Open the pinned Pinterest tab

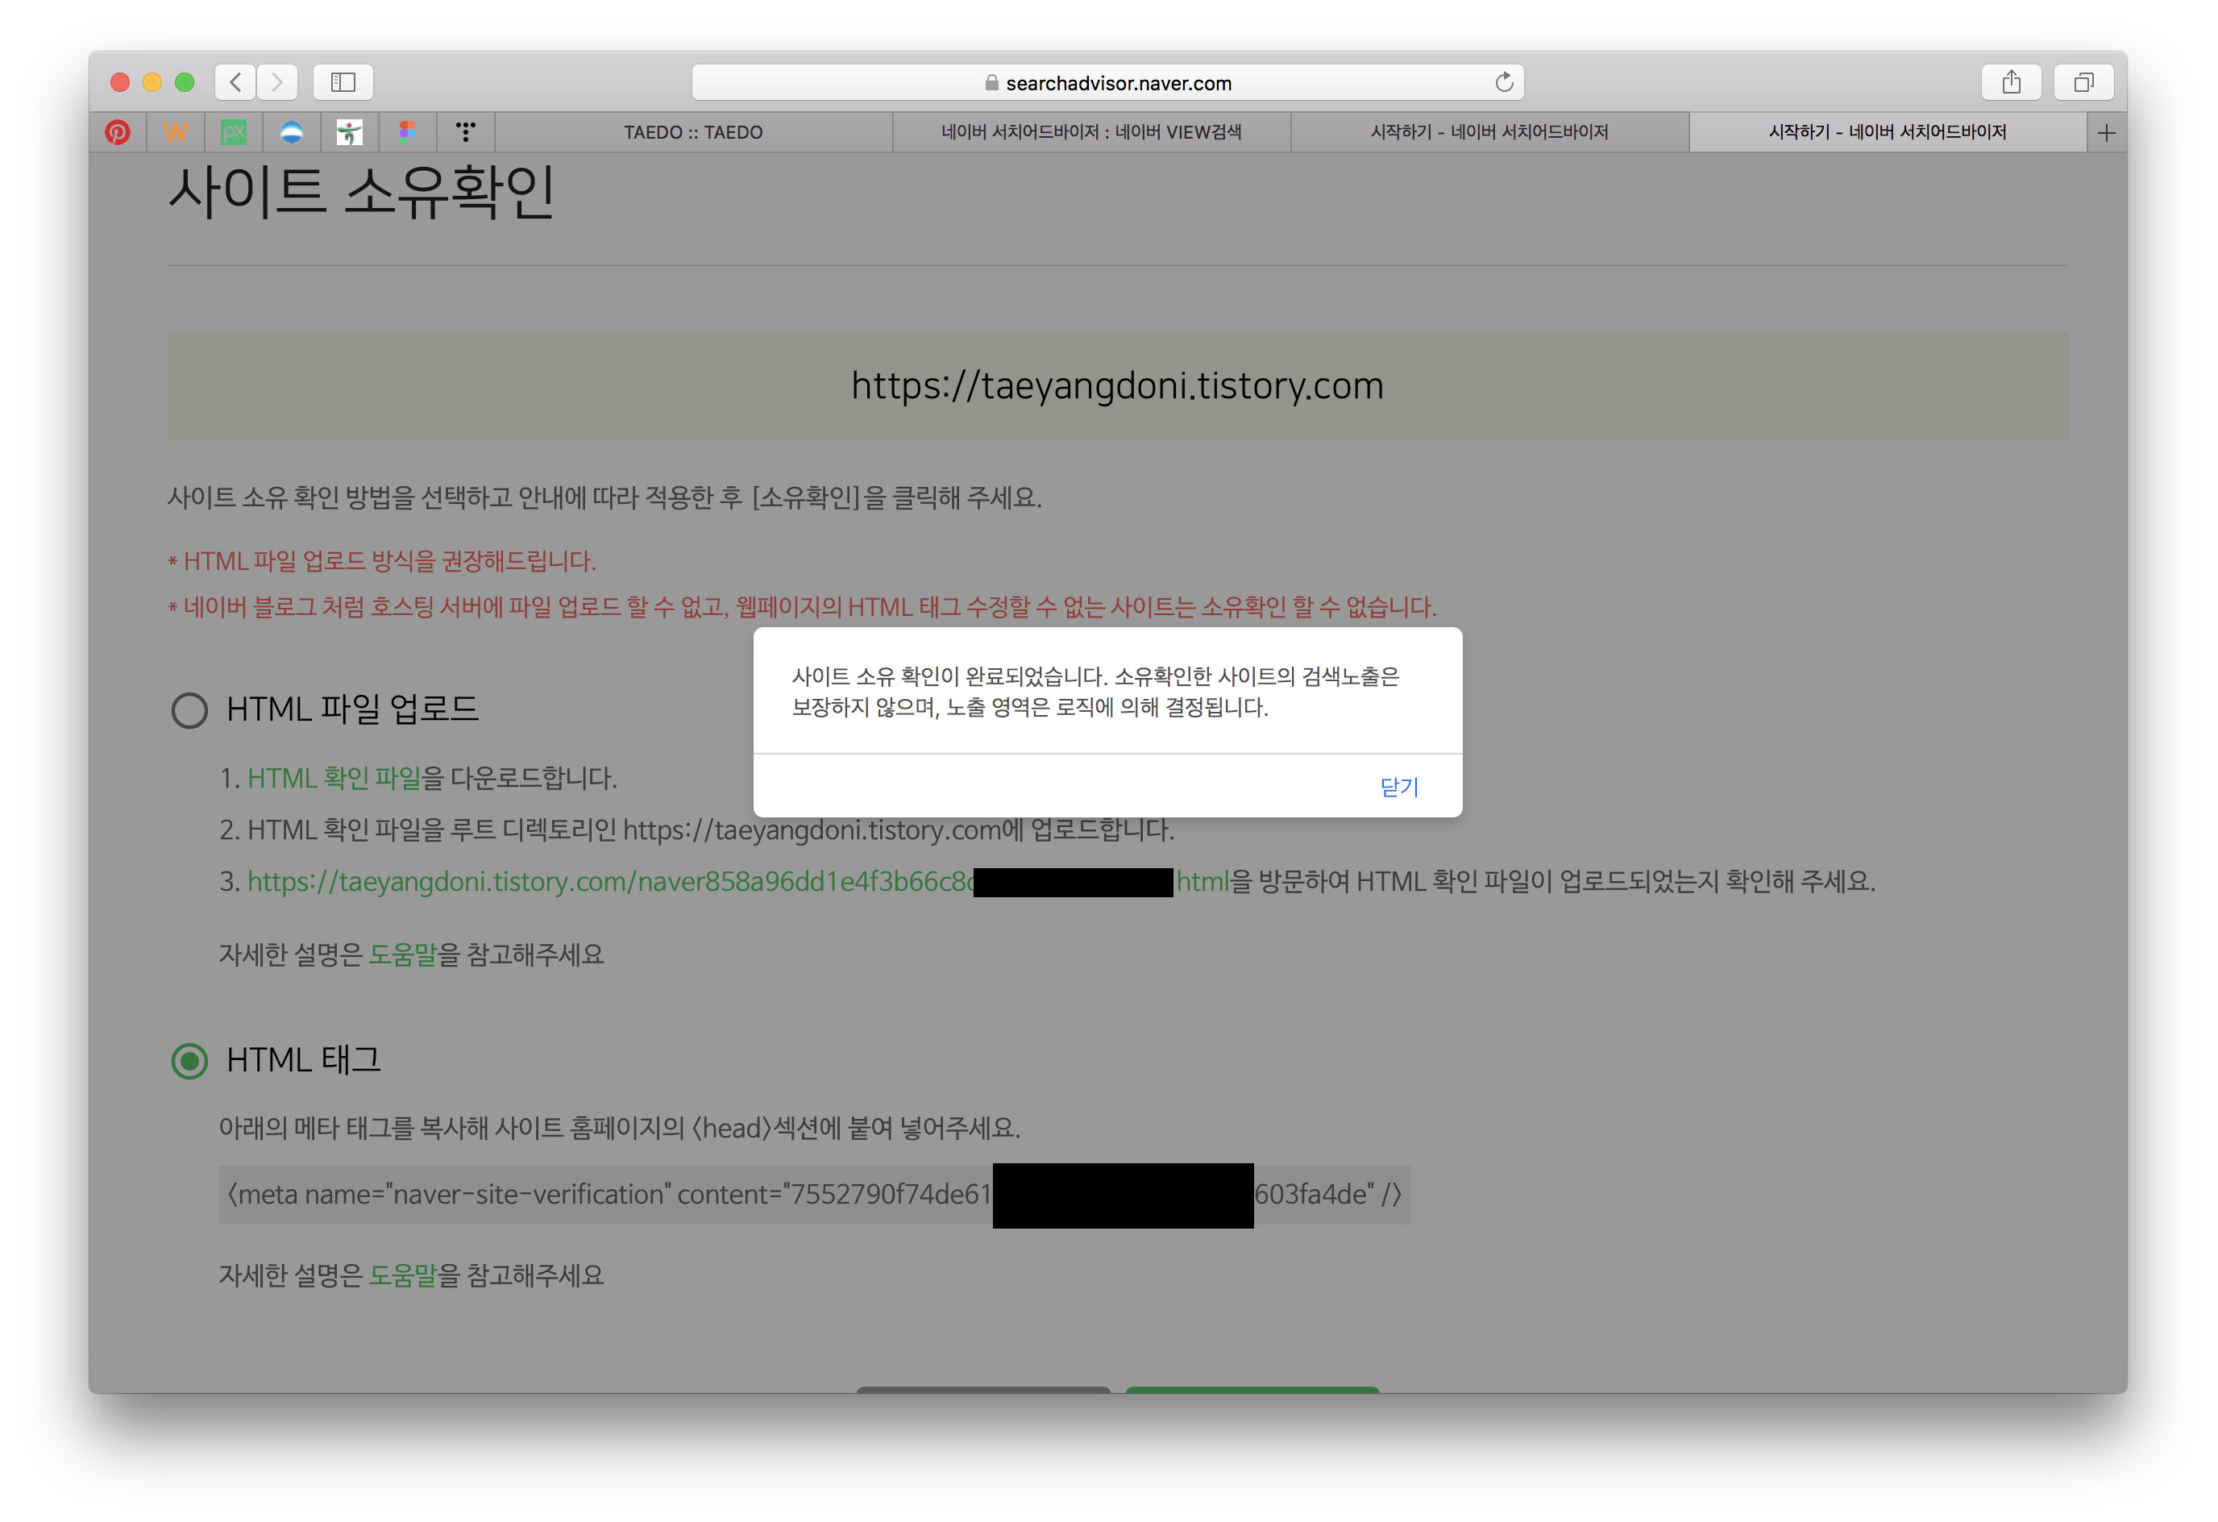tap(118, 131)
